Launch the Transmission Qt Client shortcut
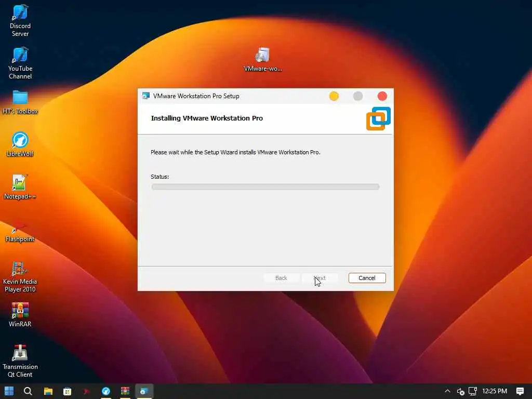 coord(20,361)
